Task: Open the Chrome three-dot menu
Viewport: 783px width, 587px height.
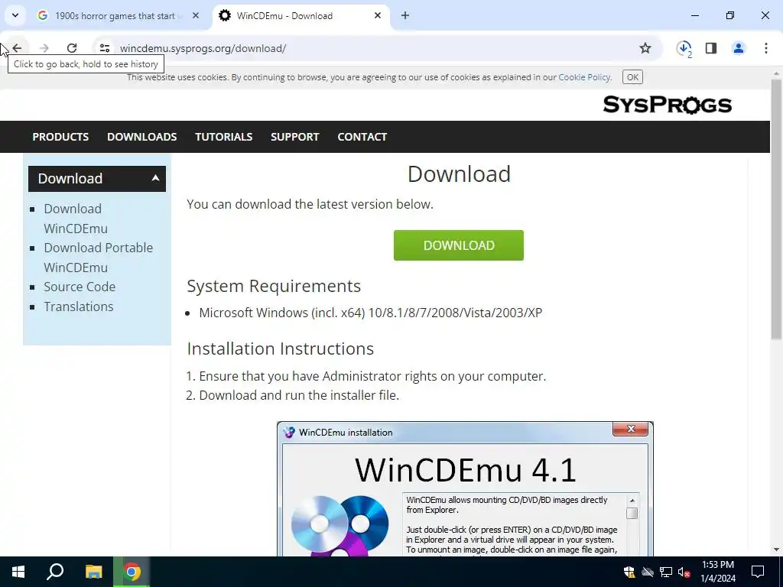Action: coord(765,48)
